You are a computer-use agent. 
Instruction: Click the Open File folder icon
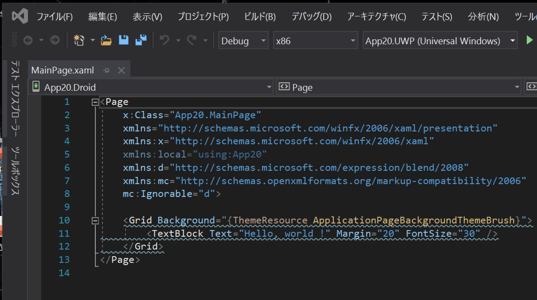point(106,41)
